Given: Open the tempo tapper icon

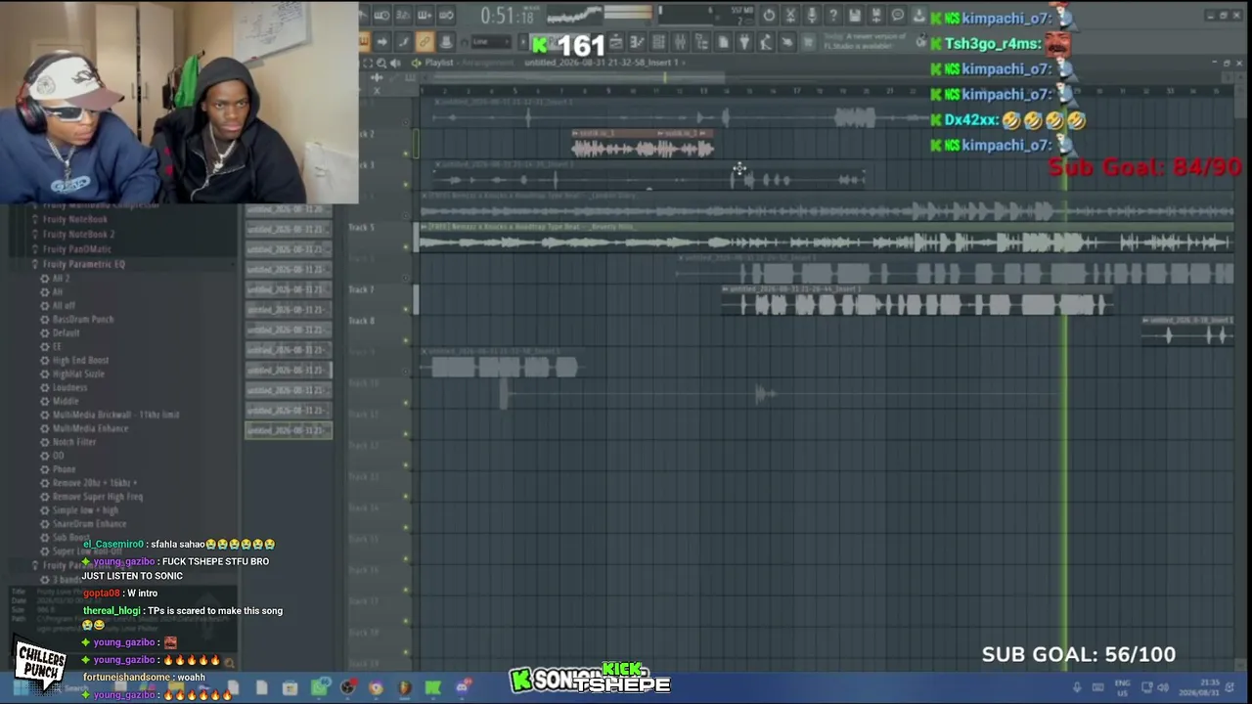Looking at the screenshot, I should (x=766, y=42).
